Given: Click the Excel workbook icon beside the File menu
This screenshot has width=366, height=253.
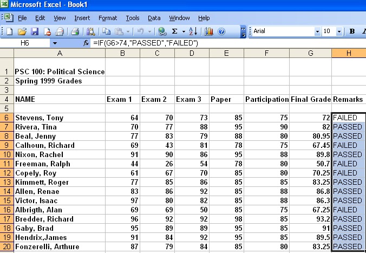Looking at the screenshot, I should (x=9, y=18).
